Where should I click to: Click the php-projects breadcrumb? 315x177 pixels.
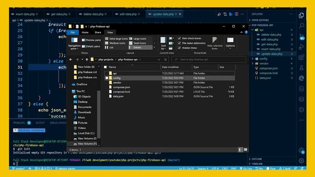pyautogui.click(x=106, y=59)
